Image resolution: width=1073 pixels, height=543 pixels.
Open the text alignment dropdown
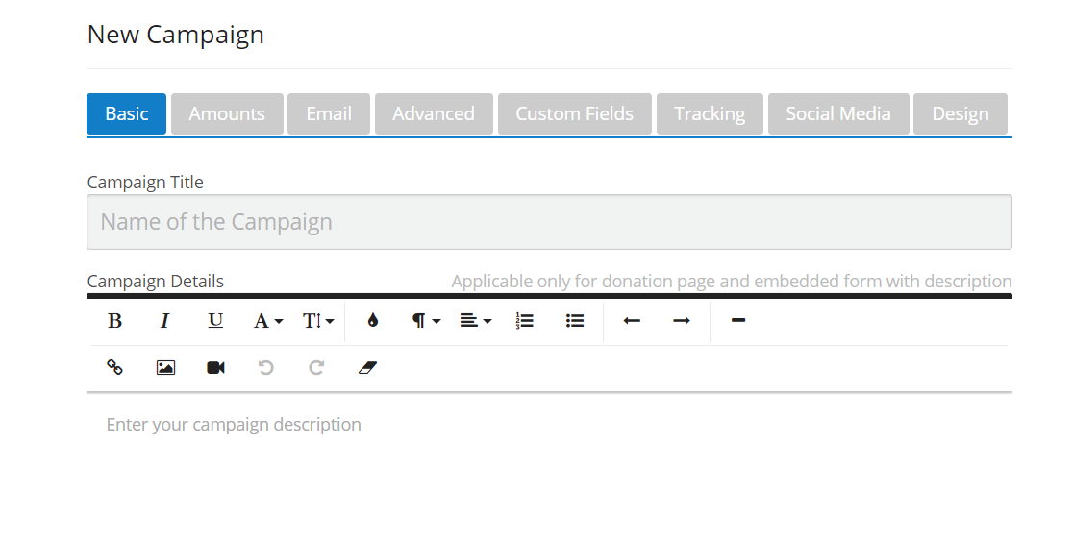pyautogui.click(x=475, y=321)
